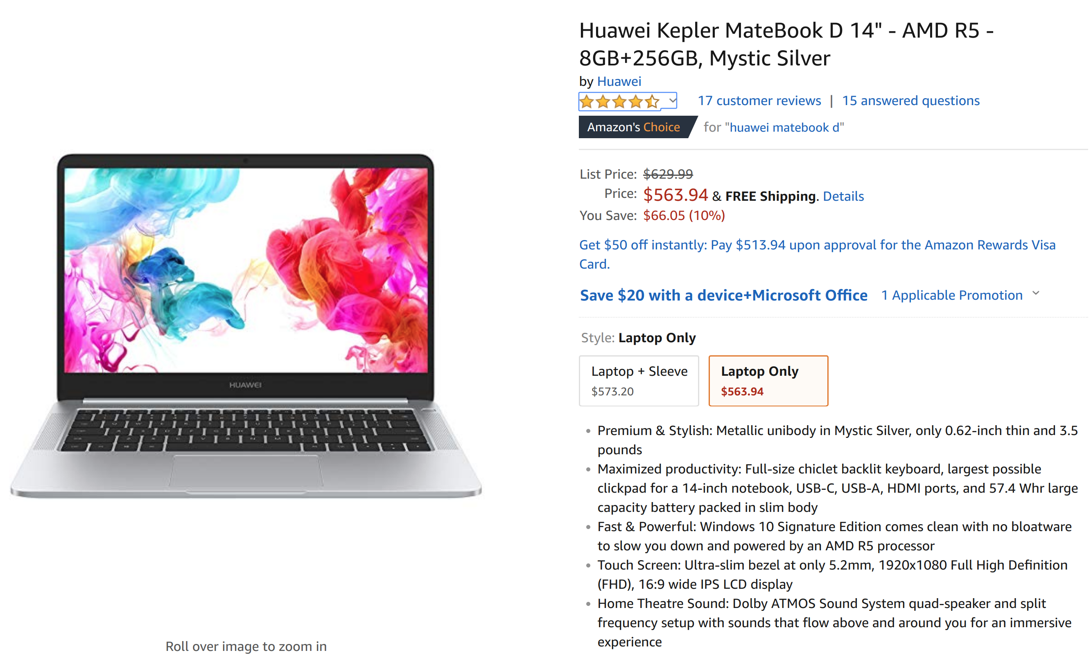
Task: Click the Huawei brand link
Action: (619, 81)
